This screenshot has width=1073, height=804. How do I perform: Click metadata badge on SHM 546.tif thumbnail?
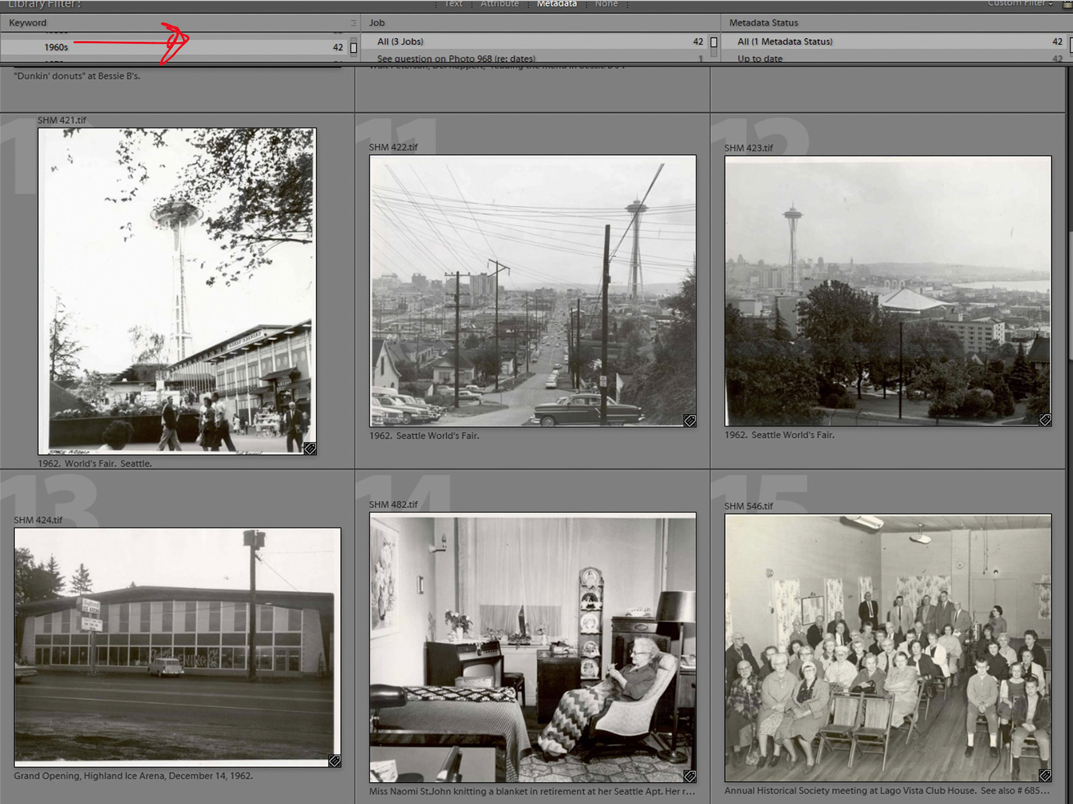1045,775
